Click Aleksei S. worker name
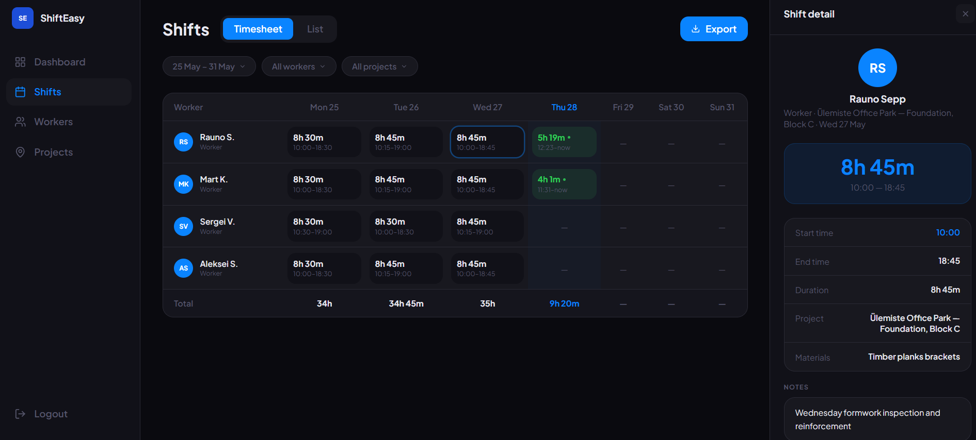 click(x=219, y=264)
